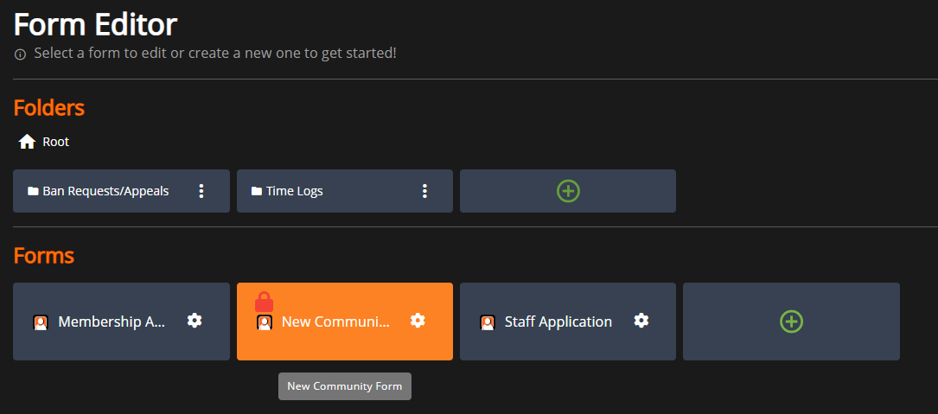Create a new form with plus icon
Screen dimensions: 938x414
[791, 322]
